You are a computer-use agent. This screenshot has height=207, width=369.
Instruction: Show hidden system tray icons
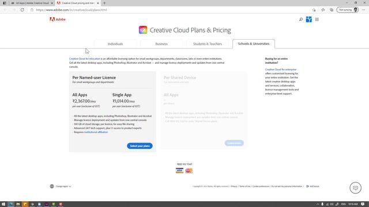tap(318, 204)
